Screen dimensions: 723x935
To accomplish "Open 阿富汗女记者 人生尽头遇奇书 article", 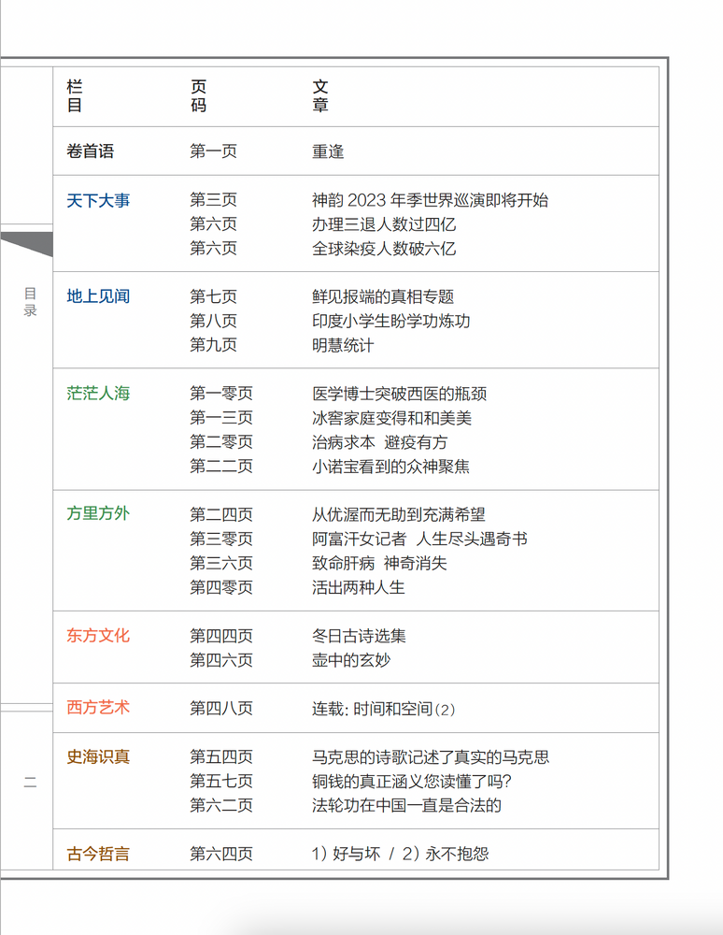I will (x=419, y=539).
